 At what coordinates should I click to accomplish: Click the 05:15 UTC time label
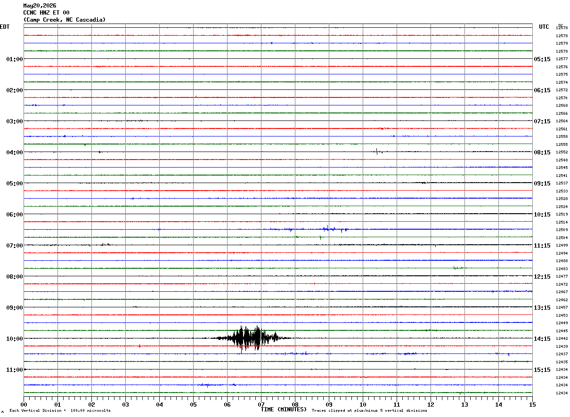click(x=542, y=59)
